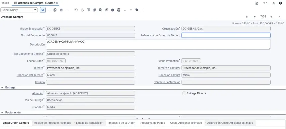Open attachments via paperclip icon
Viewport: 286px width, 129px height.
click(x=94, y=10)
